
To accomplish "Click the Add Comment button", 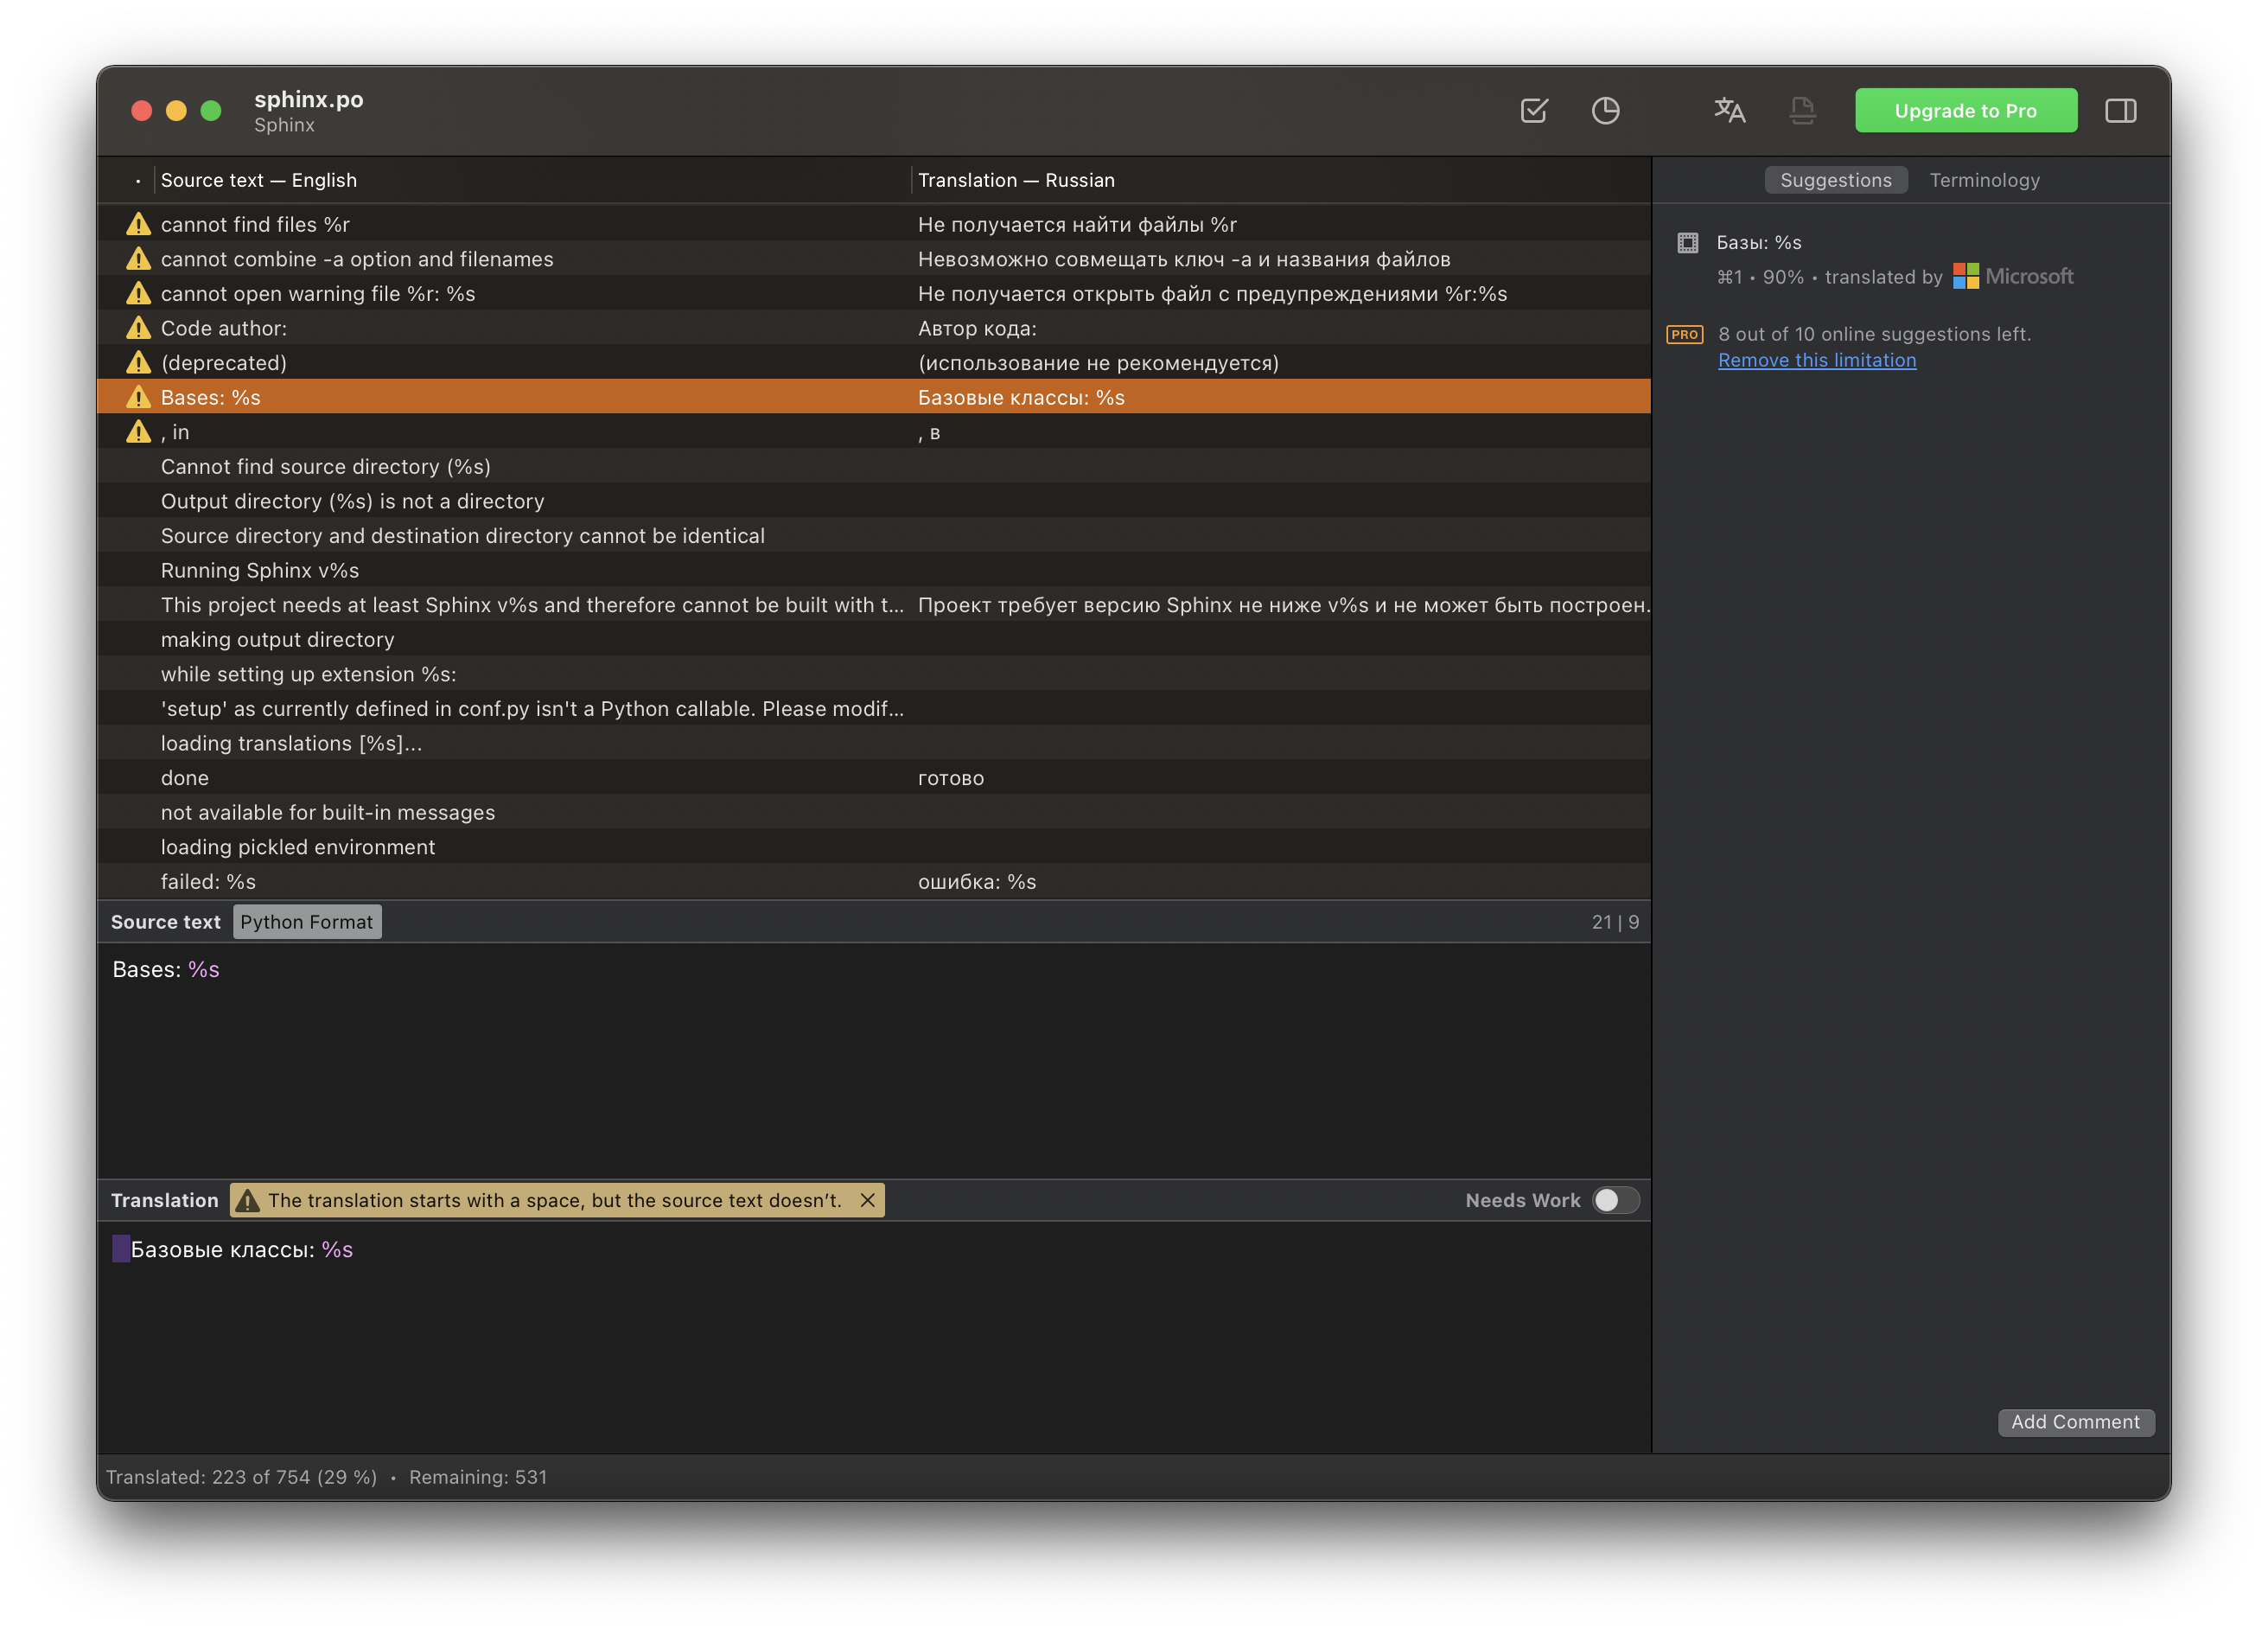I will point(2075,1421).
